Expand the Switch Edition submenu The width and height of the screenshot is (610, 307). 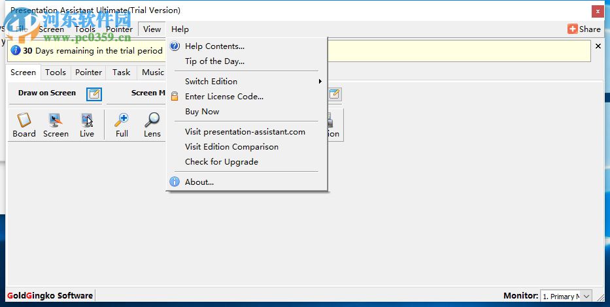[246, 82]
